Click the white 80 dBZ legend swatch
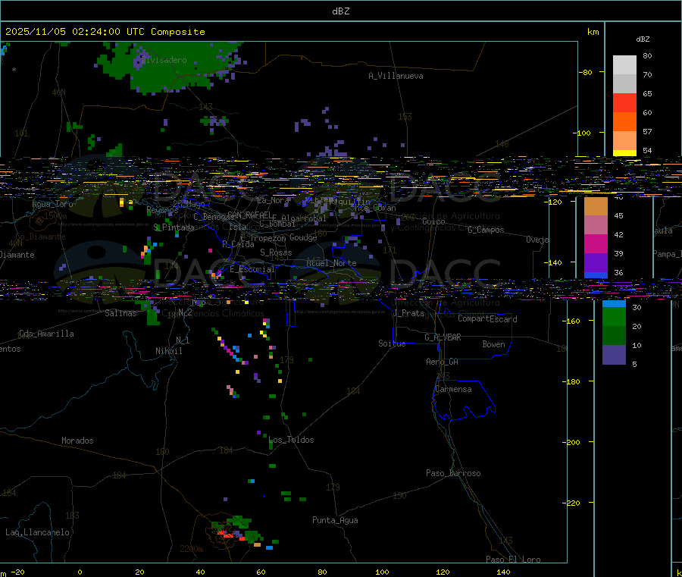The width and height of the screenshot is (682, 577). (624, 64)
